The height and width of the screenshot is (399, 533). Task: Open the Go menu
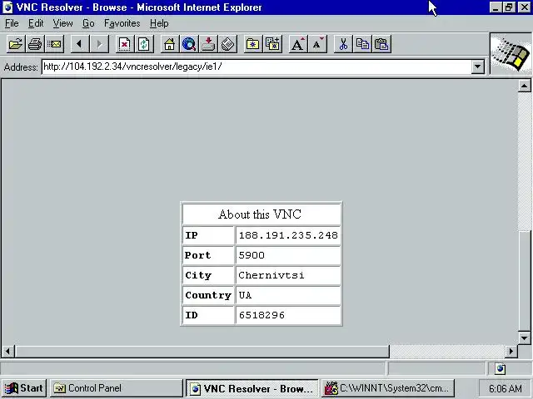[x=88, y=23]
